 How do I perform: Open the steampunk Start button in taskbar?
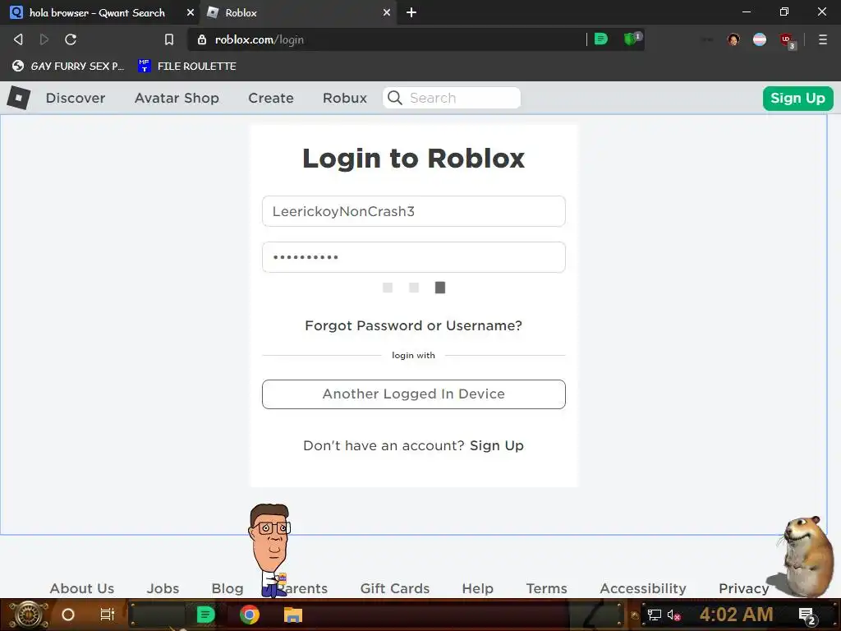pos(28,615)
